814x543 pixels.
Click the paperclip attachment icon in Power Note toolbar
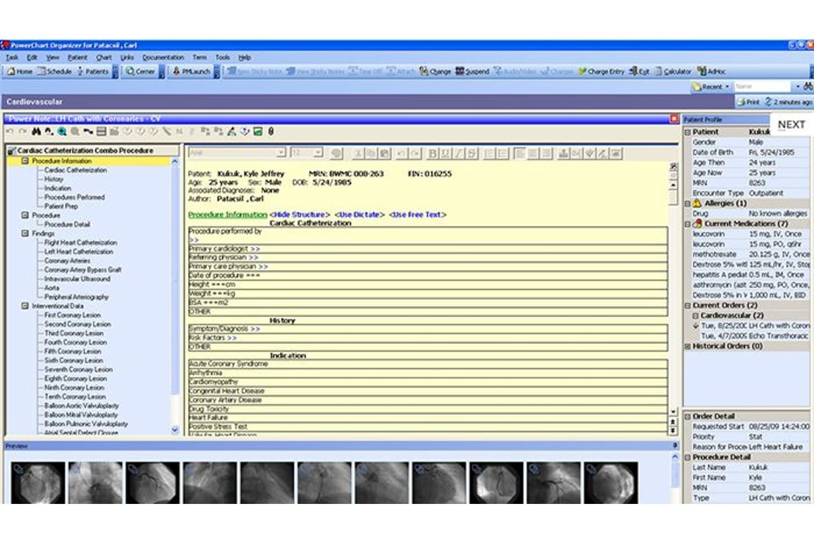point(271,131)
